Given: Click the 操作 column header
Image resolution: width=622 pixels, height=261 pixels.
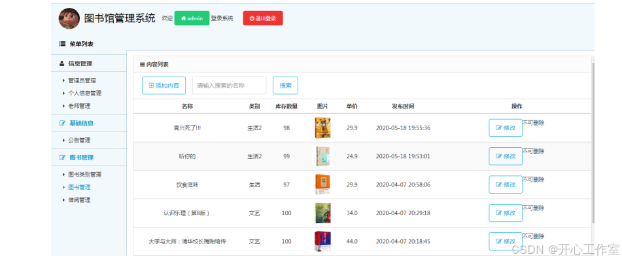Looking at the screenshot, I should (x=517, y=107).
